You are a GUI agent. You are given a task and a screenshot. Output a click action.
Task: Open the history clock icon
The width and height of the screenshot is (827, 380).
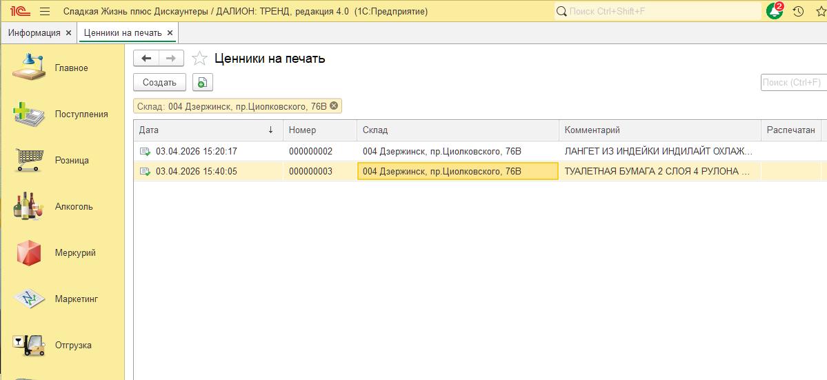tap(798, 11)
